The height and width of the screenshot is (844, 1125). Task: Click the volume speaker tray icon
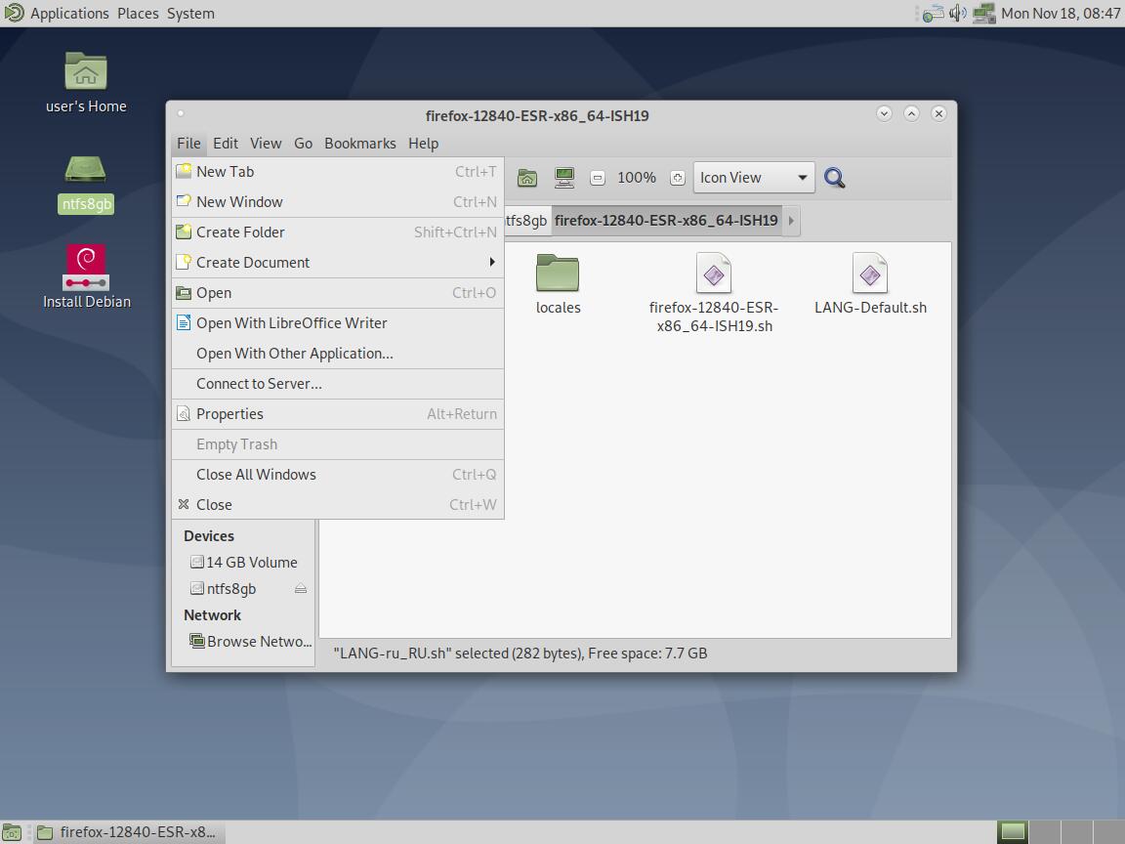[957, 13]
